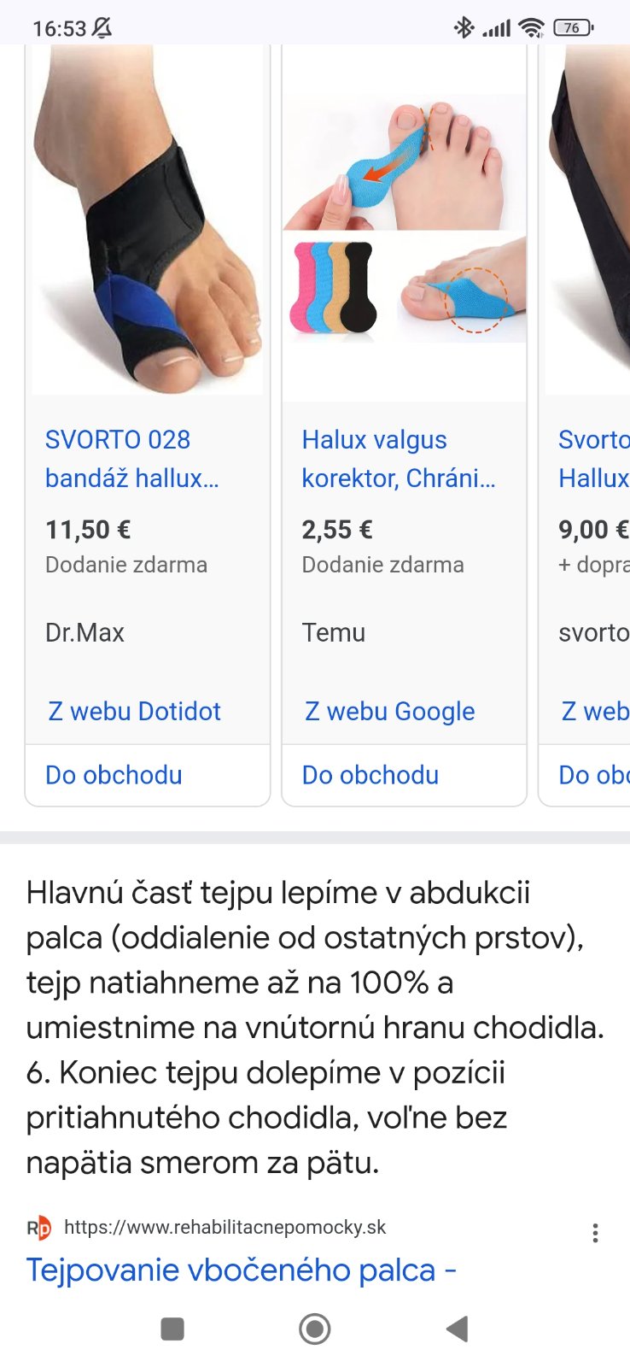Tap the battery indicator in status bar
The height and width of the screenshot is (1367, 630).
click(573, 28)
